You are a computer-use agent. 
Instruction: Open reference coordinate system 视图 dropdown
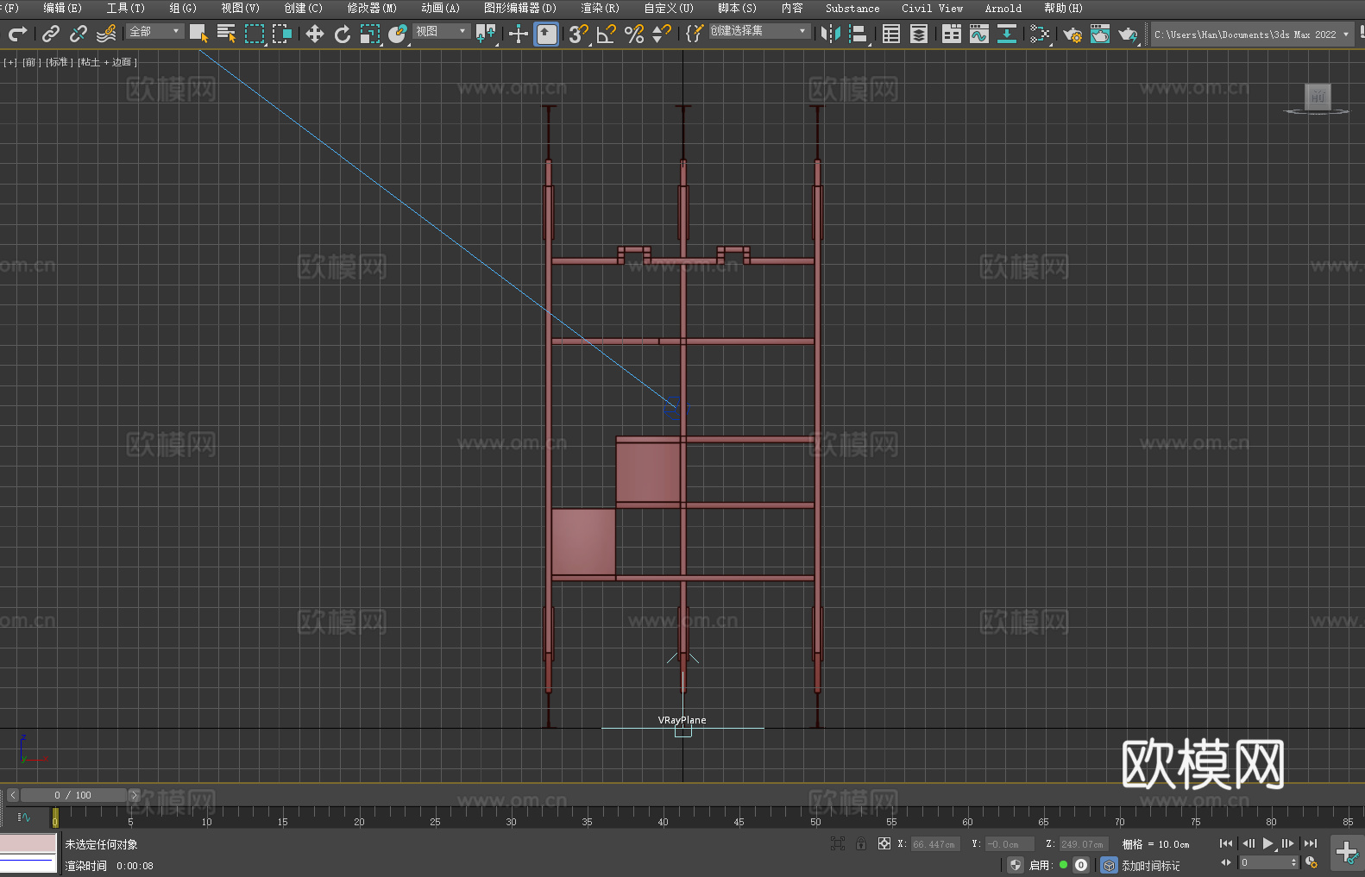(441, 31)
